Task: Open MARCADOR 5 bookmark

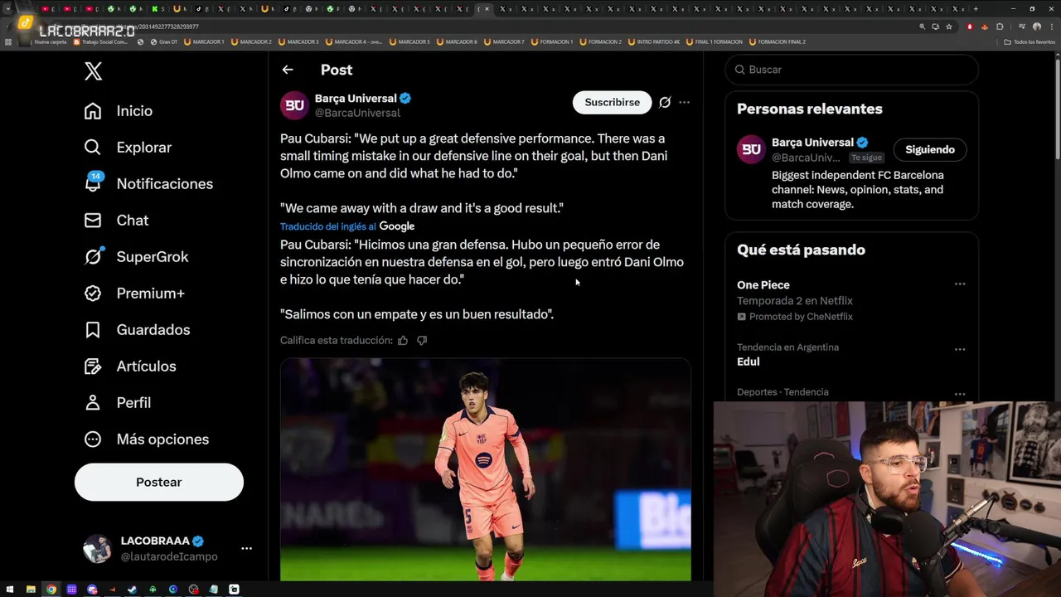Action: (409, 41)
